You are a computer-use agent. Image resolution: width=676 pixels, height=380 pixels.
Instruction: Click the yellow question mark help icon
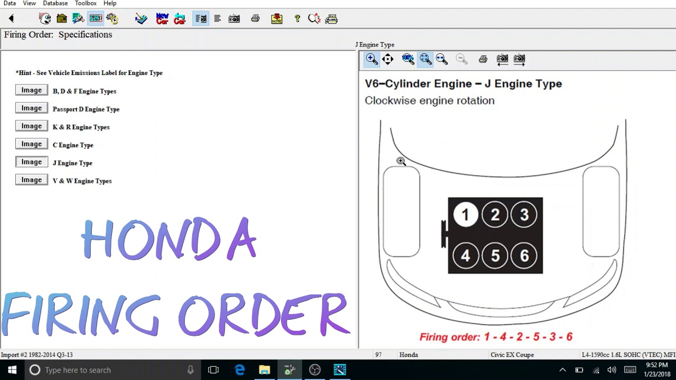(x=297, y=19)
